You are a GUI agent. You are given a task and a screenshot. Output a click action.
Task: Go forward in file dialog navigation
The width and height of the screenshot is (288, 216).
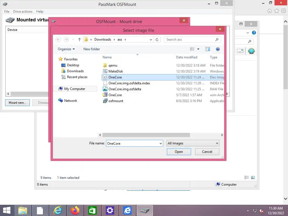[x=66, y=39]
